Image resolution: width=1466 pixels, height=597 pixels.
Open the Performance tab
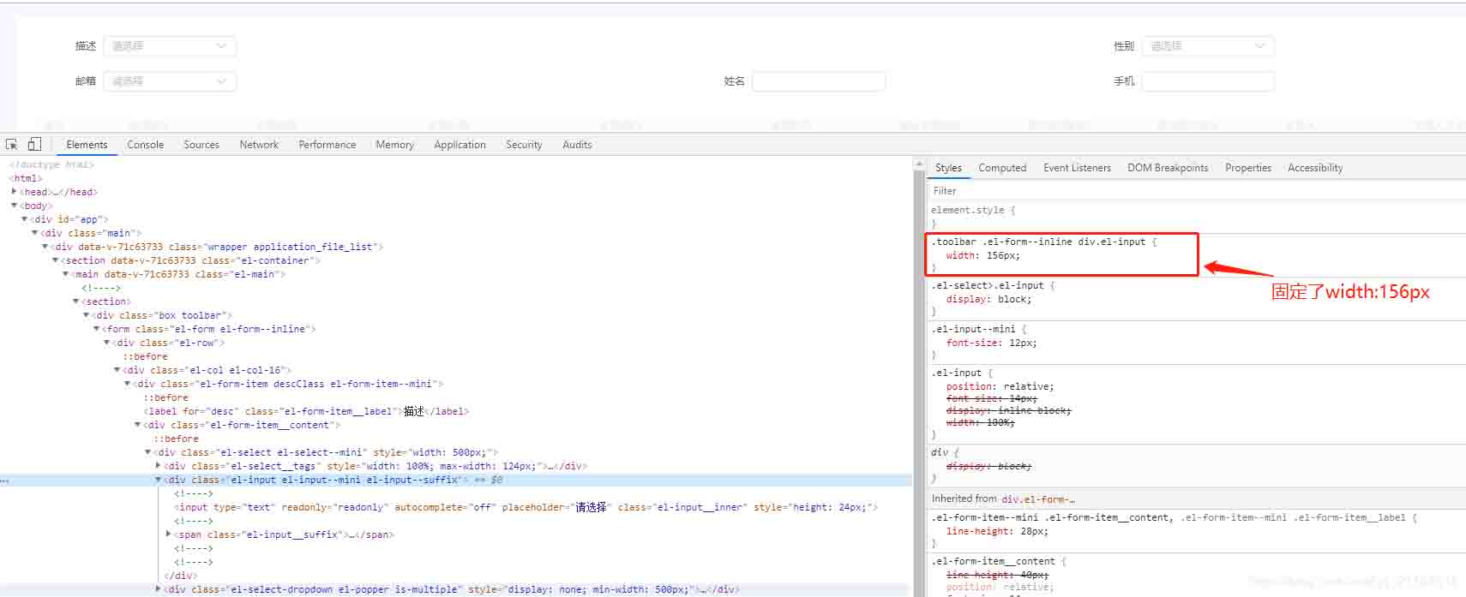[x=327, y=145]
